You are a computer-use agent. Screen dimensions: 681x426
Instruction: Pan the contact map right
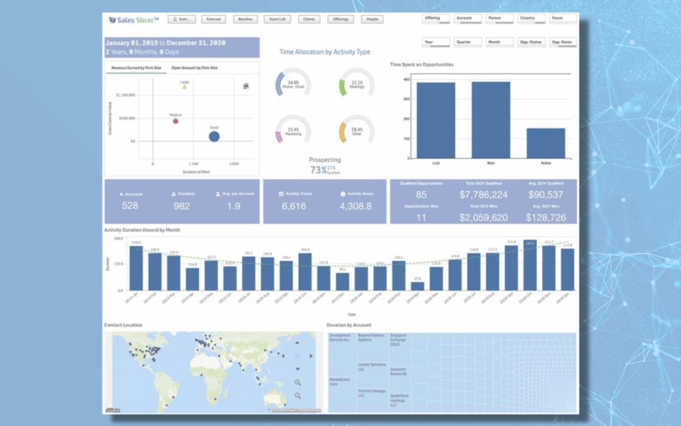click(311, 356)
